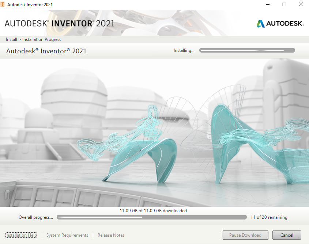The image size is (309, 244).
Task: Open the Release Notes
Action: click(x=111, y=235)
